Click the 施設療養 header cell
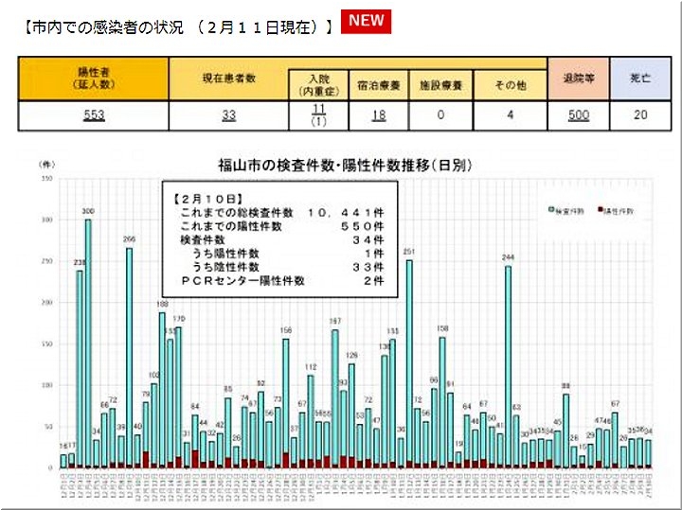The height and width of the screenshot is (510, 682). point(441,85)
